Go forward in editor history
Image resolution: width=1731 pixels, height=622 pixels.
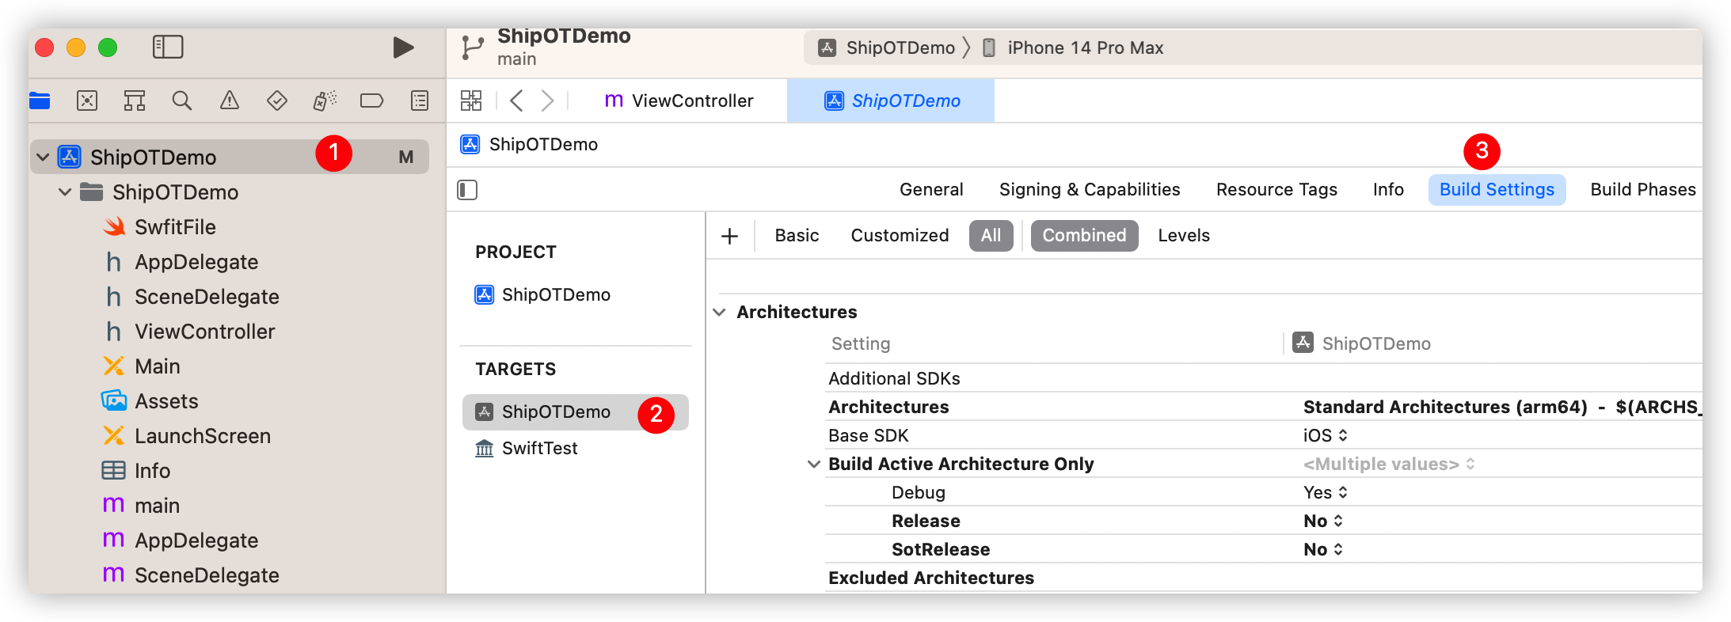547,101
